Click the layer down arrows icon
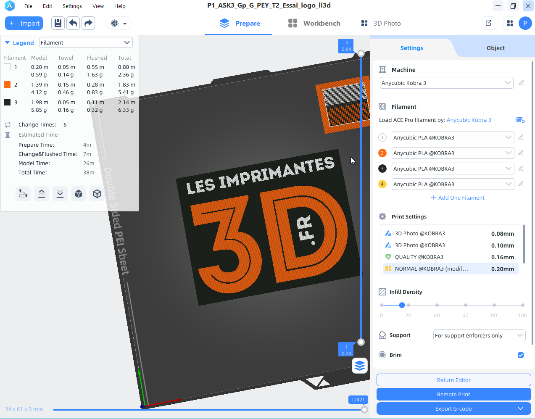The height and width of the screenshot is (419, 535). pos(60,194)
